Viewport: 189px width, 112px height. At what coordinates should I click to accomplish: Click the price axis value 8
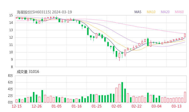12,67
